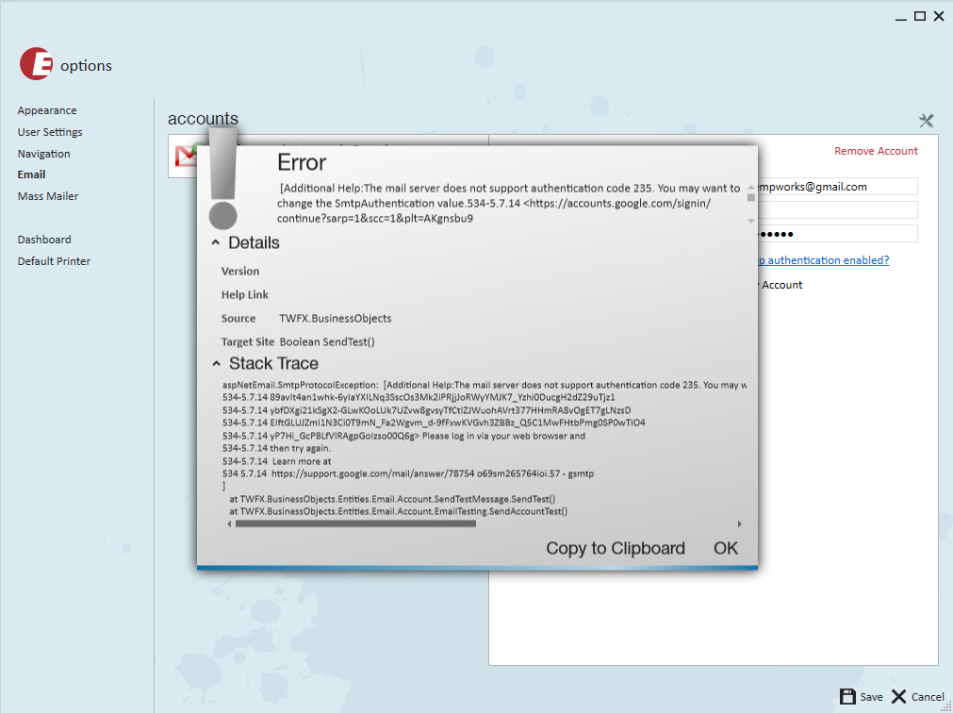This screenshot has height=713, width=953.
Task: Click stack trace scrollbar left arrow
Action: pos(229,524)
